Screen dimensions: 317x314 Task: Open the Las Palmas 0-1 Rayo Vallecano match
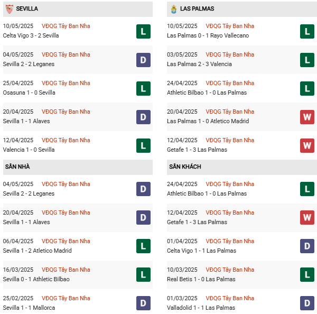click(208, 35)
